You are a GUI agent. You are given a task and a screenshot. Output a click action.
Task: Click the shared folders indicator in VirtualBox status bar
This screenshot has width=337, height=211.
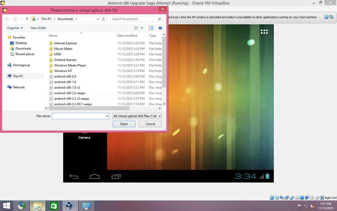tap(297, 198)
